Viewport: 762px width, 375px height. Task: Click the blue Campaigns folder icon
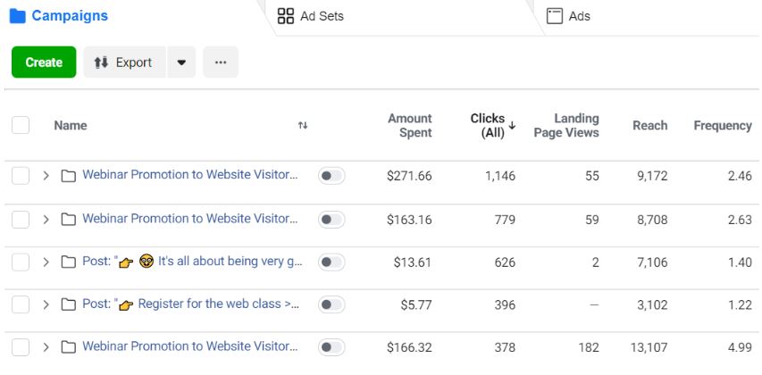[x=18, y=16]
